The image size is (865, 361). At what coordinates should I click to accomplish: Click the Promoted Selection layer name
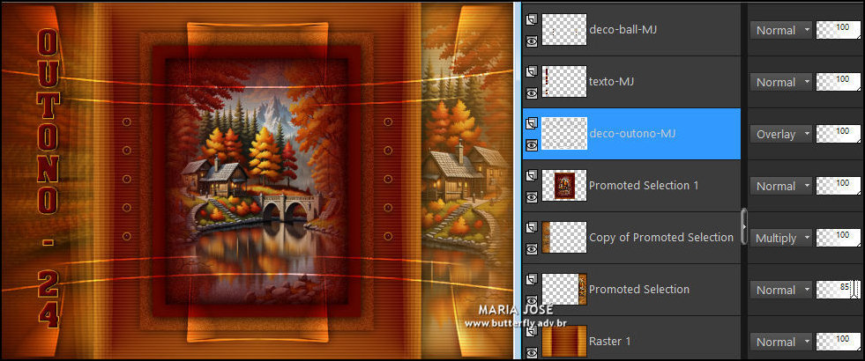pos(639,290)
